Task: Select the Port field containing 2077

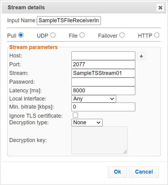Action: click(103, 64)
